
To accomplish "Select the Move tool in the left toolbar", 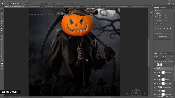I will [x=2, y=9].
